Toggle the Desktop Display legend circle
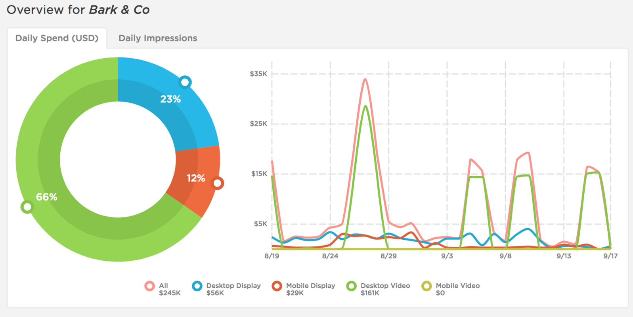633x317 pixels. [197, 286]
